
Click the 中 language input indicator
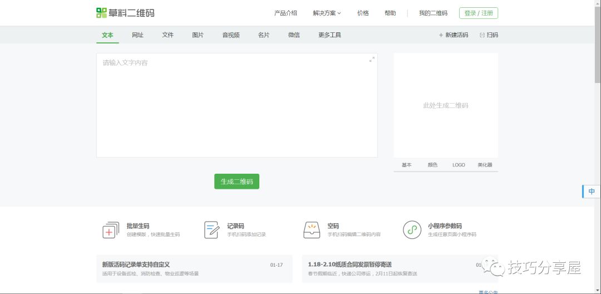click(592, 192)
